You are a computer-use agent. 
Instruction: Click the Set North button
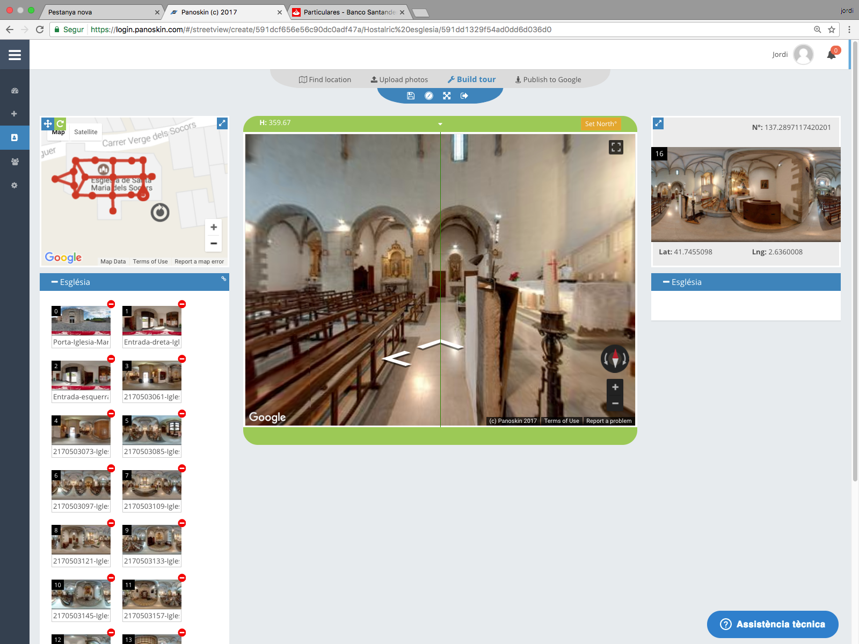pos(601,124)
